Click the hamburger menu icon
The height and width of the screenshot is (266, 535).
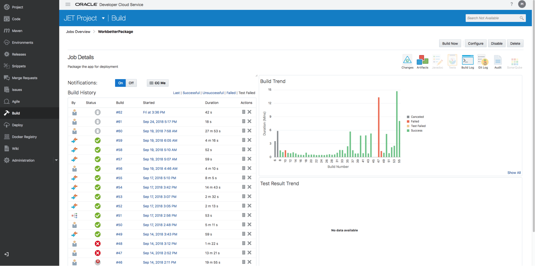coord(68,4)
